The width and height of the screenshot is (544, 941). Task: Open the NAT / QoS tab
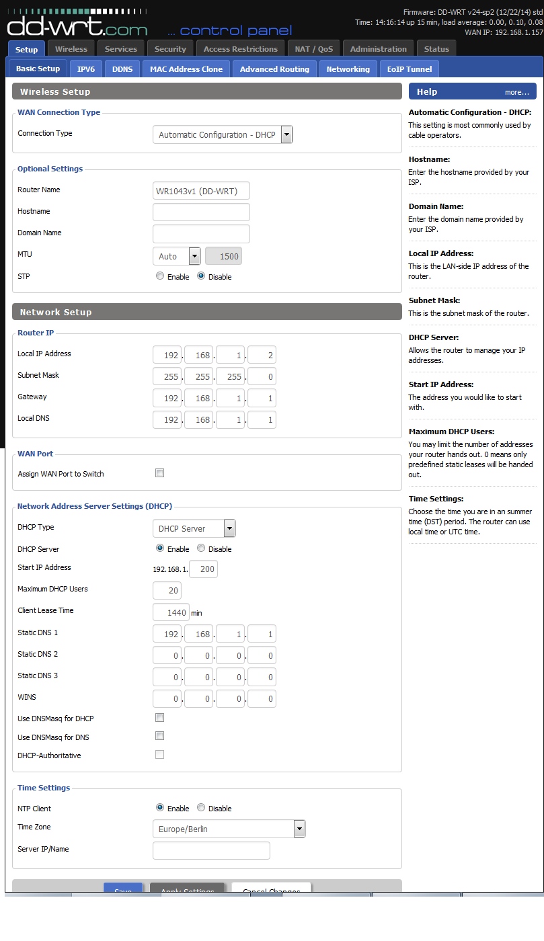pyautogui.click(x=314, y=49)
